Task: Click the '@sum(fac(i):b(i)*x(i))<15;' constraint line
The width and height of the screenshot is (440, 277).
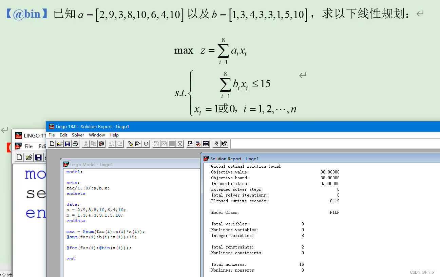Action: (x=101, y=237)
